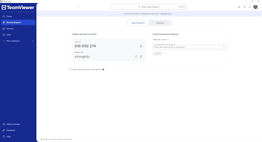Screen dimensions: 262x142
Task: Click the ID number 616 692 274
Action: 85,46
